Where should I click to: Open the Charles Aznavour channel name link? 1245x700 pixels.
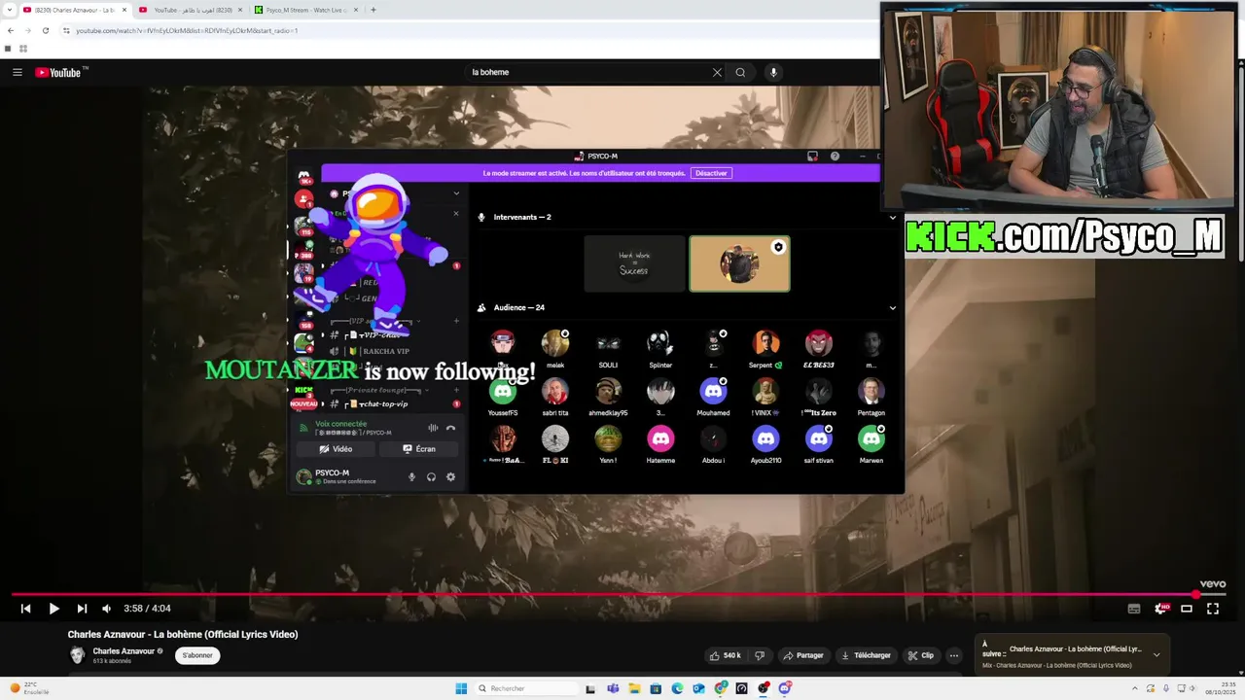pyautogui.click(x=124, y=651)
